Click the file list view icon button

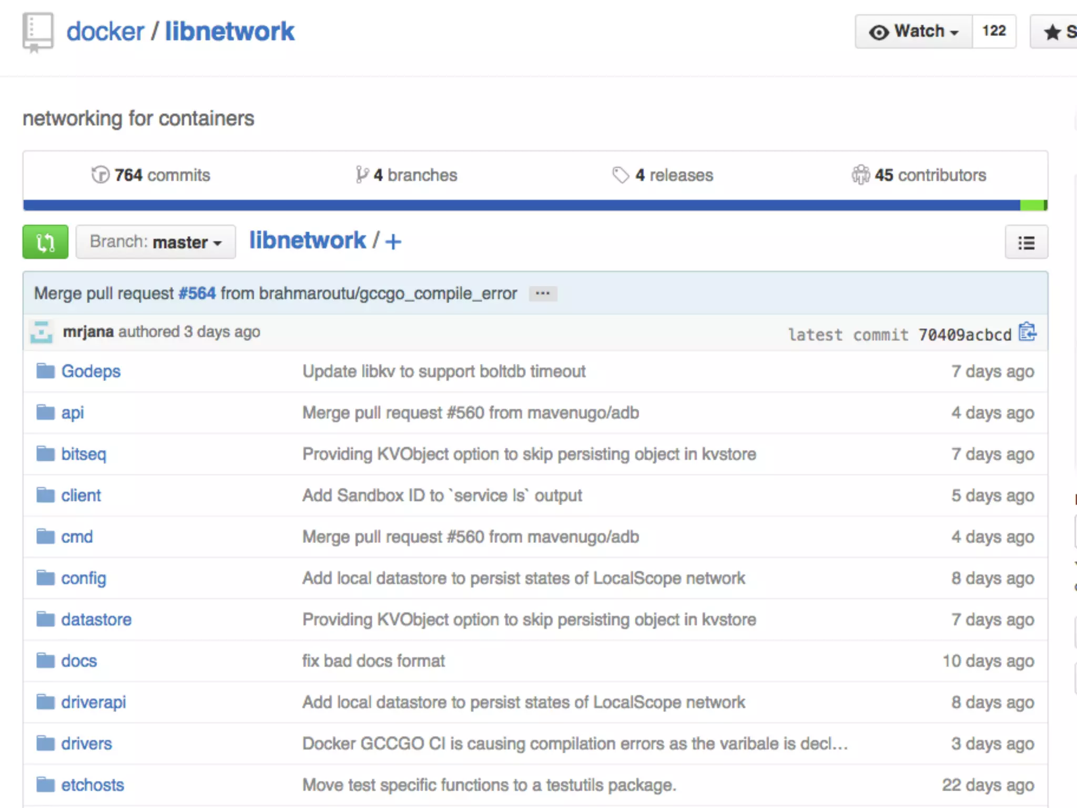click(1026, 243)
